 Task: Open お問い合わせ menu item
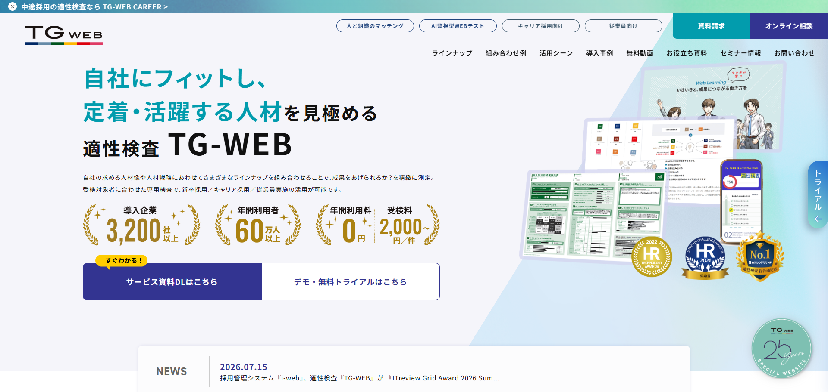tap(794, 53)
